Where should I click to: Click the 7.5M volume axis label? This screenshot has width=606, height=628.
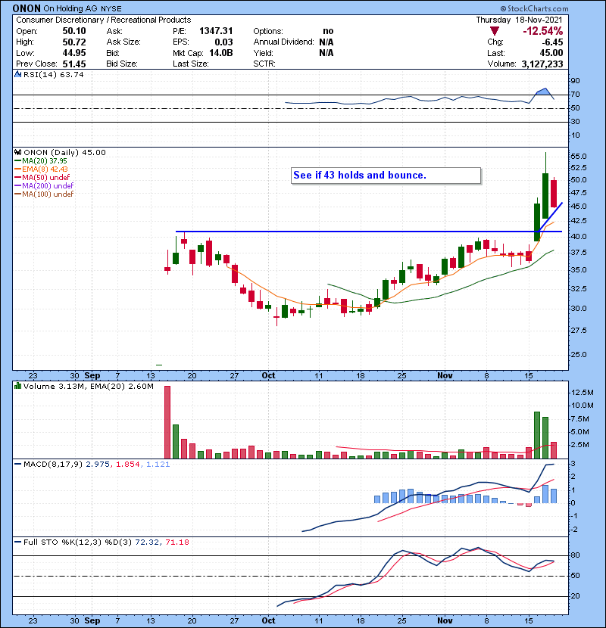580,419
